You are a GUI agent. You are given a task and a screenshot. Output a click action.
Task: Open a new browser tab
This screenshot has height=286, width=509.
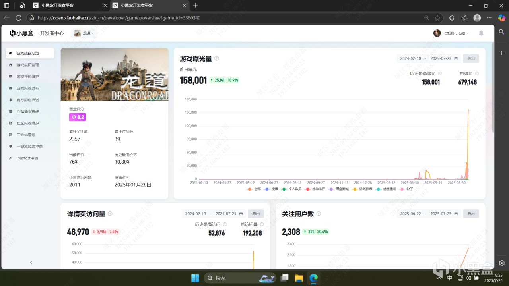[195, 5]
